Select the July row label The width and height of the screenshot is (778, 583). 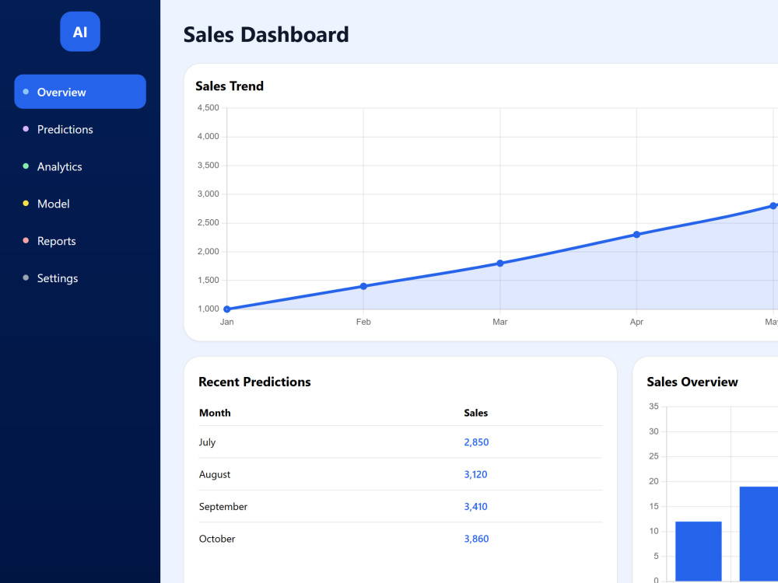pyautogui.click(x=208, y=442)
